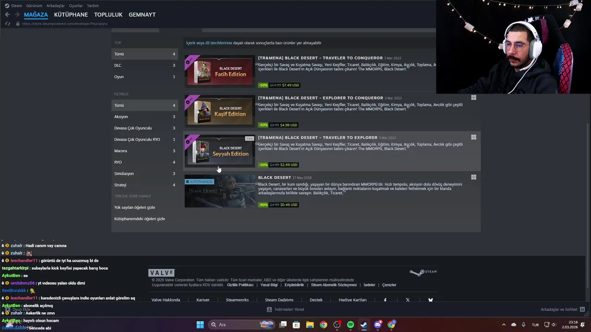This screenshot has height=332, width=591.
Task: Go back with the Steam back arrow
Action: pyautogui.click(x=7, y=15)
